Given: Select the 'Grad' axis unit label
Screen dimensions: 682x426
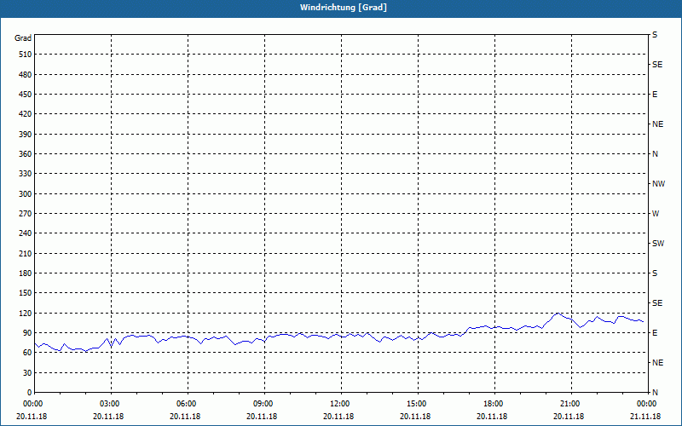Looking at the screenshot, I should (x=23, y=38).
